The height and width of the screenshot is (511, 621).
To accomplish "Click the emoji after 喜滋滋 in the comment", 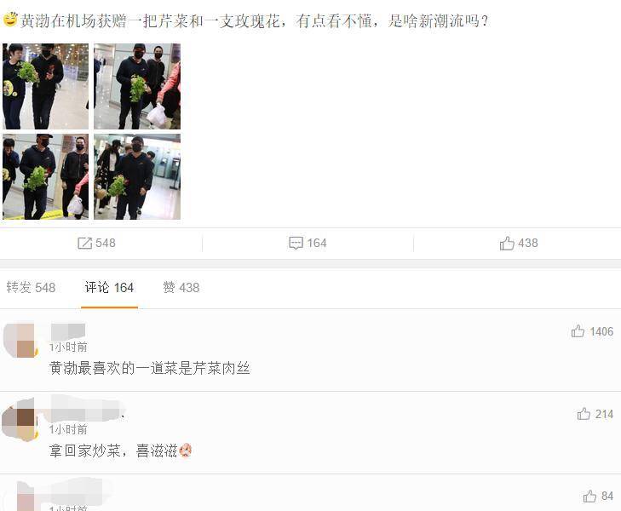I will tap(186, 451).
